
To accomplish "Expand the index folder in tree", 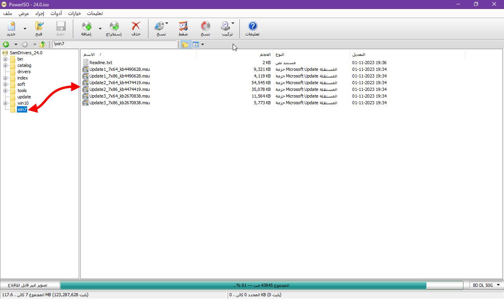I will [x=6, y=78].
